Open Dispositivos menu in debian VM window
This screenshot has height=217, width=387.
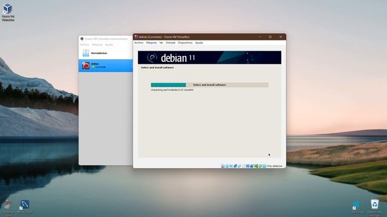185,43
